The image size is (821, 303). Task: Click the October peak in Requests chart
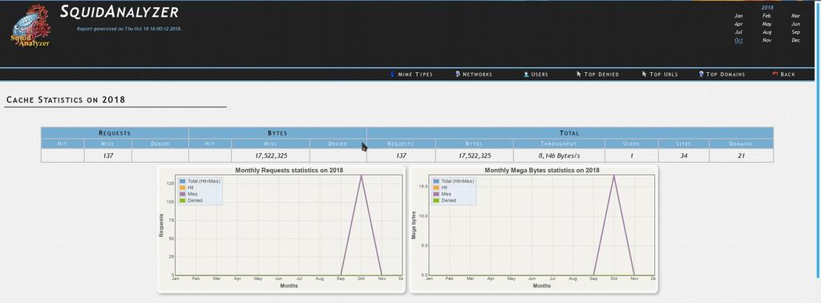[362, 176]
